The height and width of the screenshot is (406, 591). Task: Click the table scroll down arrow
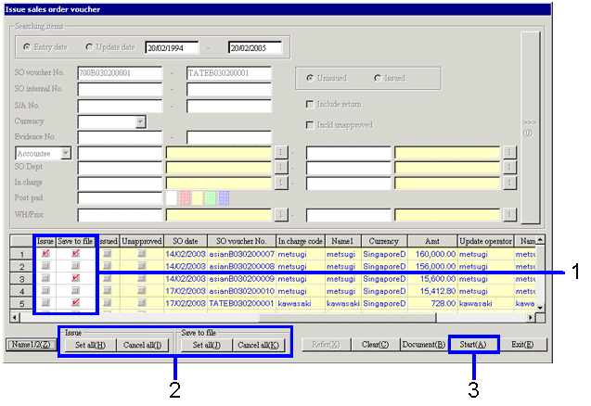click(540, 308)
